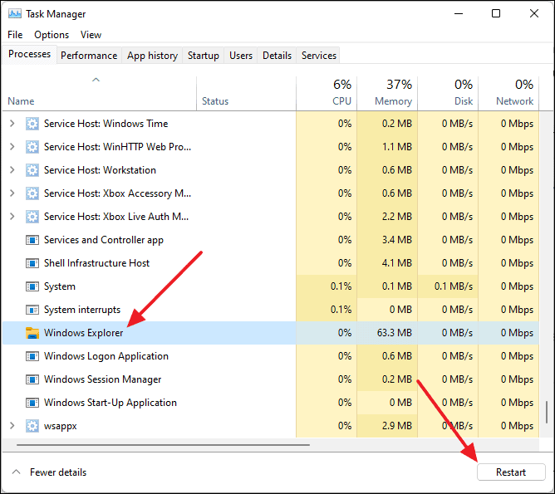Viewport: 555px width, 494px height.
Task: Select the Processes tab
Action: pyautogui.click(x=29, y=54)
